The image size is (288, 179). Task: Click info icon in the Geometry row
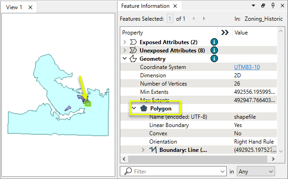tap(214, 59)
